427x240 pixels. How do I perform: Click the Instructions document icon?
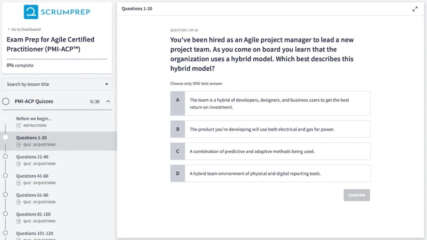(x=18, y=126)
